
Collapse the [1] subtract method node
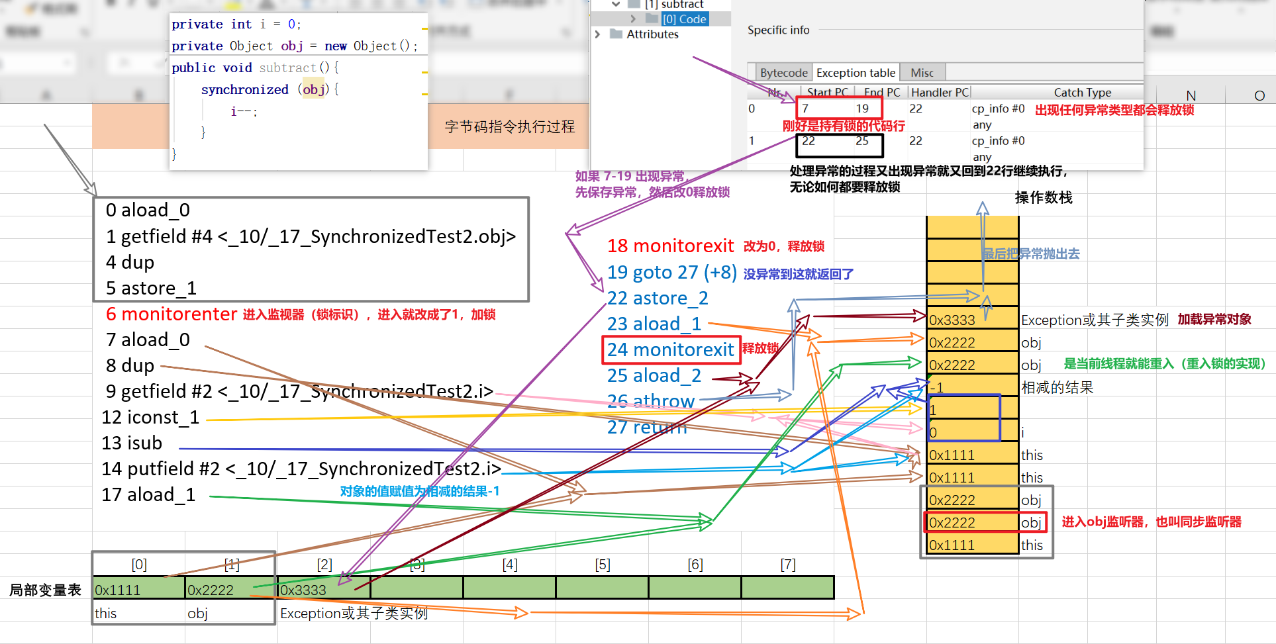coord(616,4)
